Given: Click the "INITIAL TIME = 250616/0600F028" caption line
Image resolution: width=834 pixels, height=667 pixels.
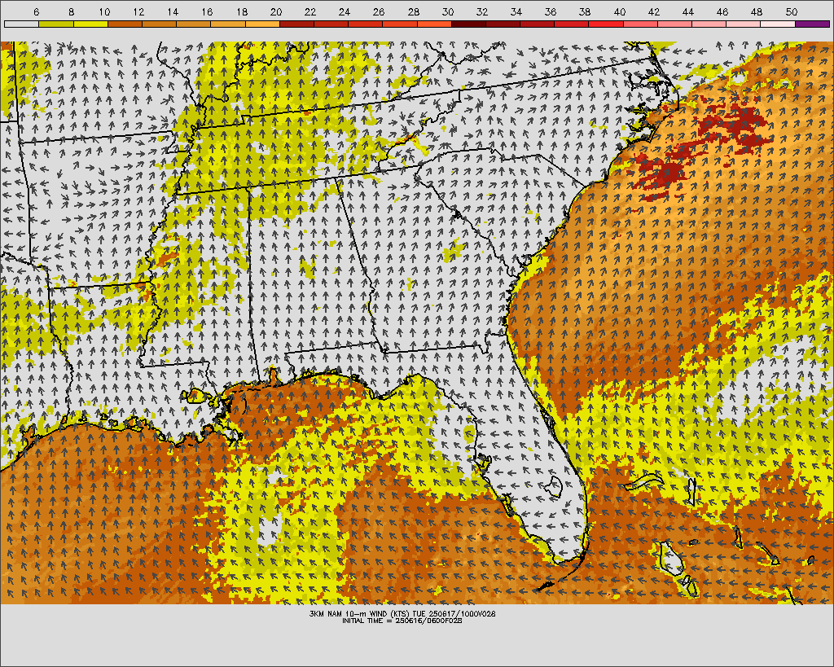Looking at the screenshot, I should [402, 621].
